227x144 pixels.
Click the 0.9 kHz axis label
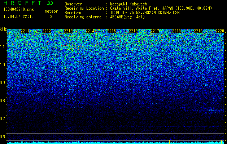click(3, 83)
